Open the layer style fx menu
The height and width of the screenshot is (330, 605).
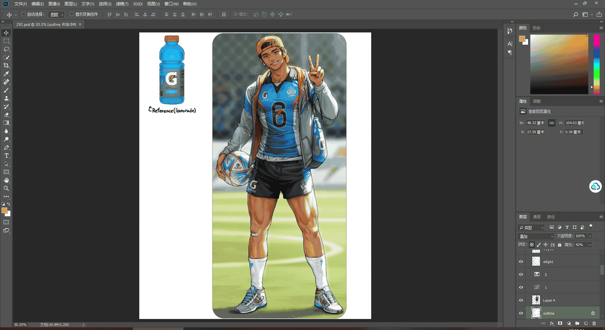click(552, 323)
